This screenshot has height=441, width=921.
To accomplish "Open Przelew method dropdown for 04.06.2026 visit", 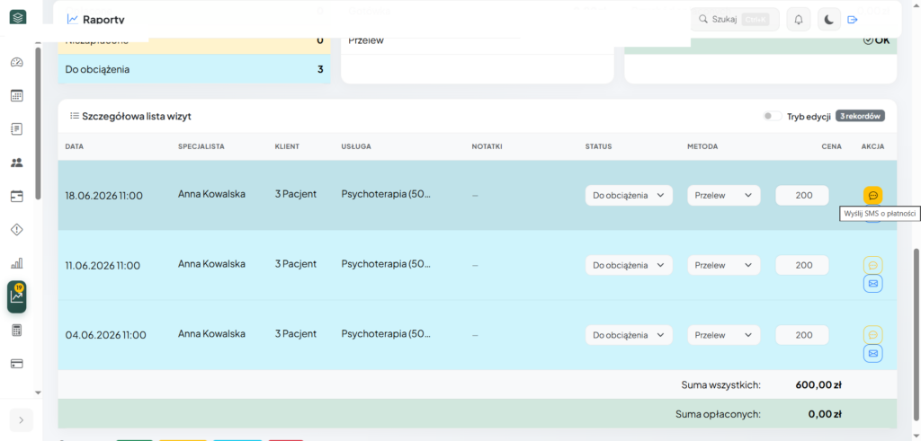I will (724, 335).
